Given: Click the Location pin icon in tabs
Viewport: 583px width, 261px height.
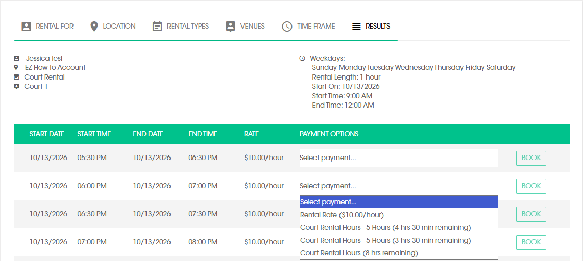Looking at the screenshot, I should pyautogui.click(x=94, y=27).
